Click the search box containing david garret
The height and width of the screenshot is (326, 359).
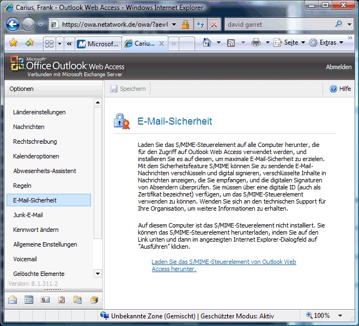[x=279, y=24]
